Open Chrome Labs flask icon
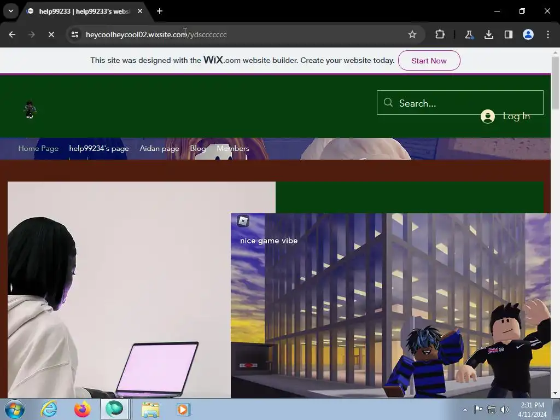 click(469, 34)
